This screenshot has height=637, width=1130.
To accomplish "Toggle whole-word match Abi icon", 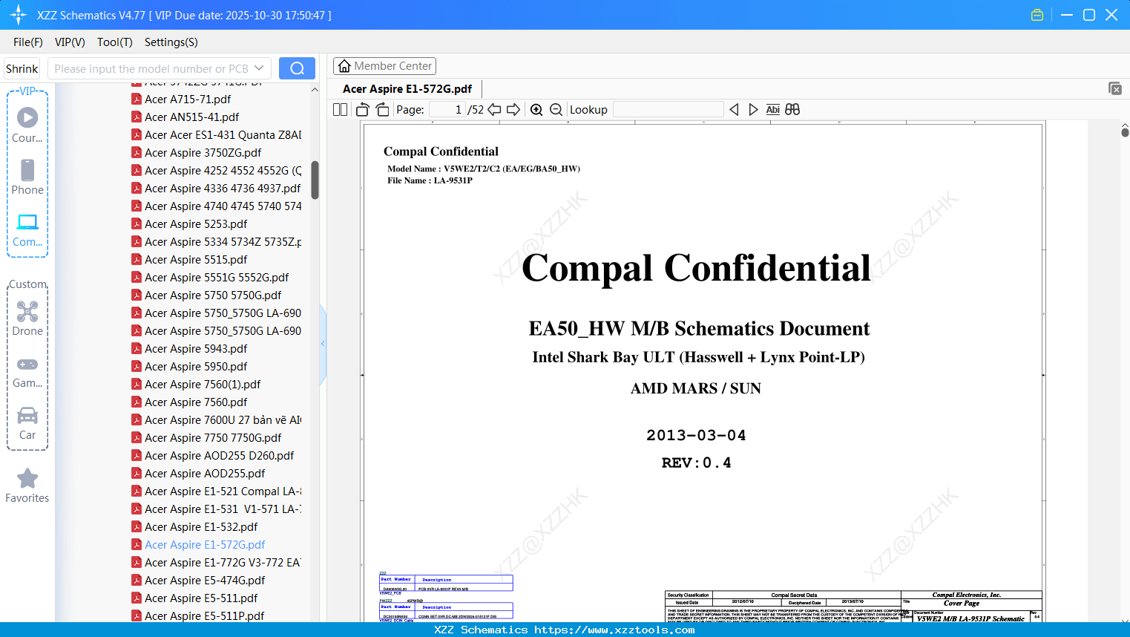I will 773,110.
